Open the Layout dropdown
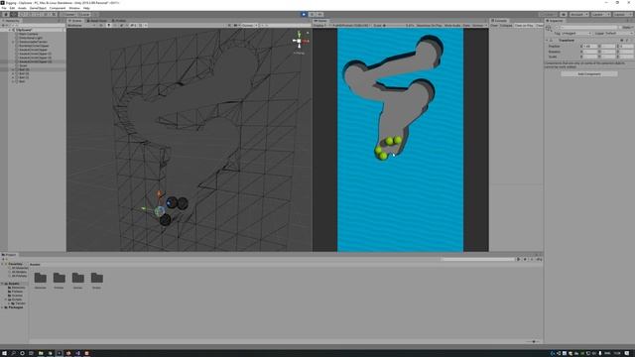Image resolution: width=635 pixels, height=357 pixels. [622, 15]
